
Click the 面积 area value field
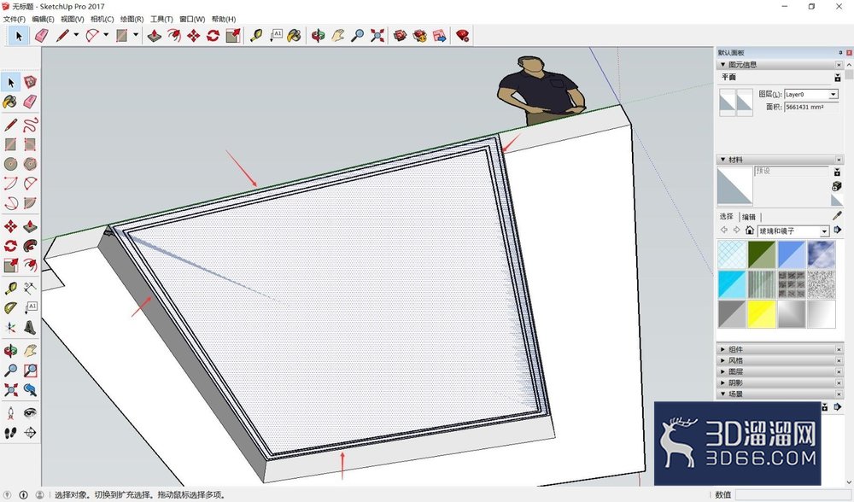[x=811, y=108]
